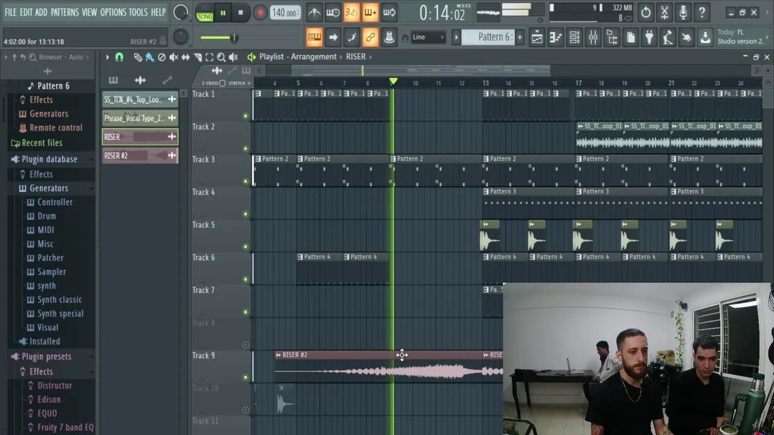The height and width of the screenshot is (435, 774).
Task: Select the playlist Slip tool
Action: tap(186, 57)
